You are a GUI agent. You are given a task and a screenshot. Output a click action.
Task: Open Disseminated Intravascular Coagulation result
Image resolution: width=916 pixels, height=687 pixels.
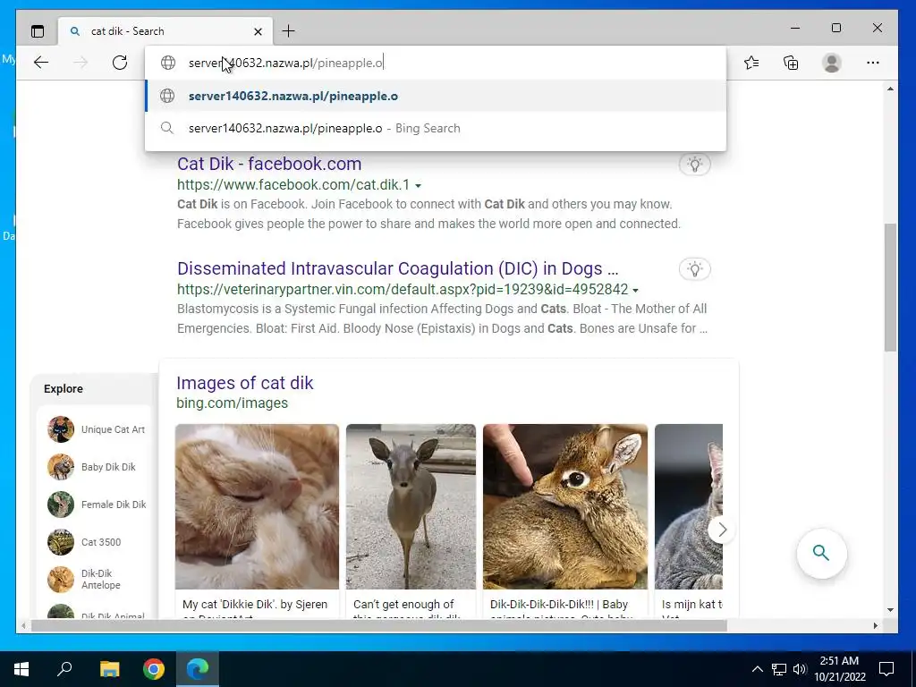click(x=397, y=268)
